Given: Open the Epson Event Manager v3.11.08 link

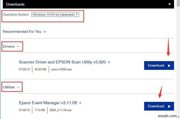Looking at the screenshot, I should [48, 103].
